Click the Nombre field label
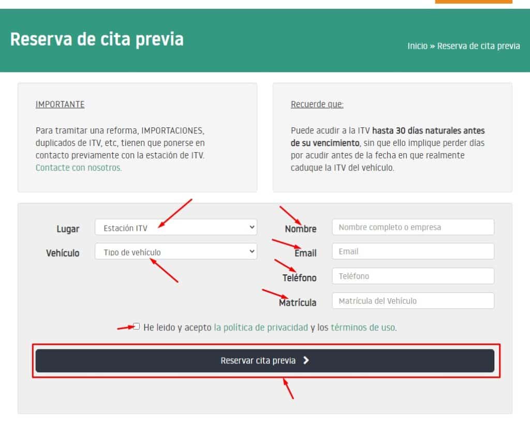530x425 pixels. tap(301, 229)
